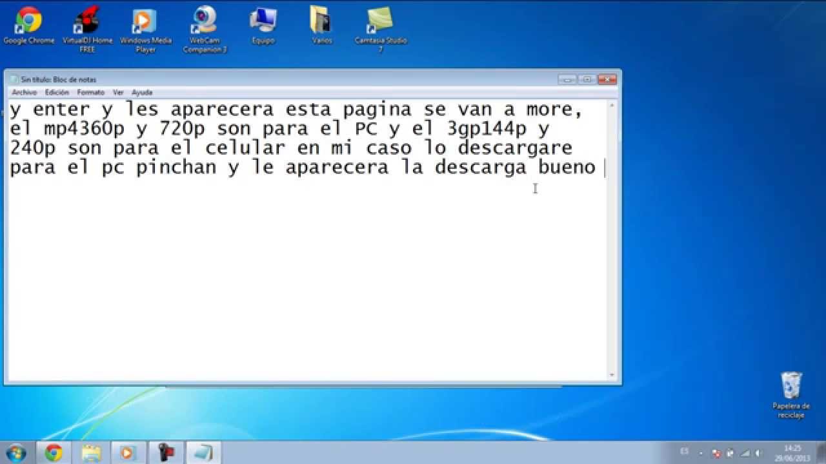Open the ES language indicator

pyautogui.click(x=684, y=451)
